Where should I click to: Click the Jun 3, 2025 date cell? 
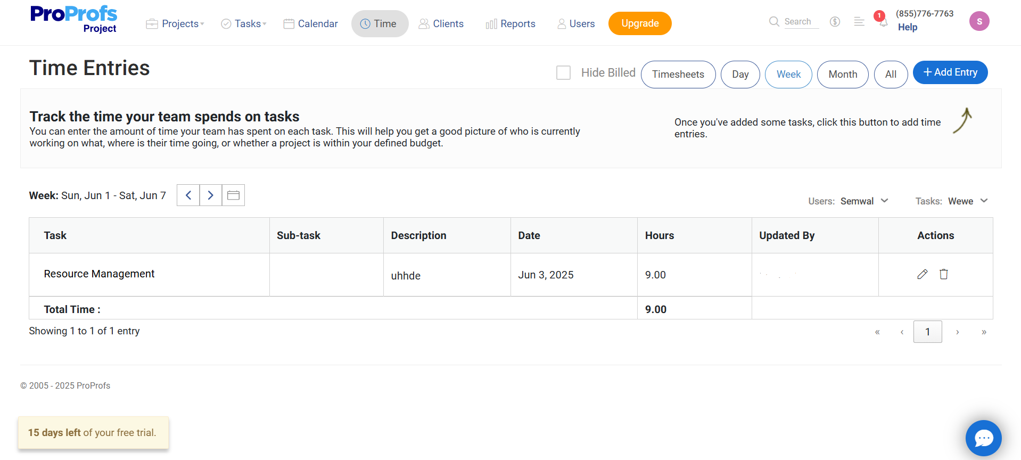click(574, 275)
